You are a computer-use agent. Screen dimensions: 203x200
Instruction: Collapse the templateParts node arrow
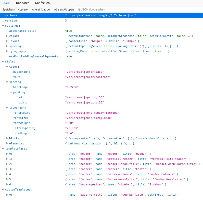coord(3,149)
